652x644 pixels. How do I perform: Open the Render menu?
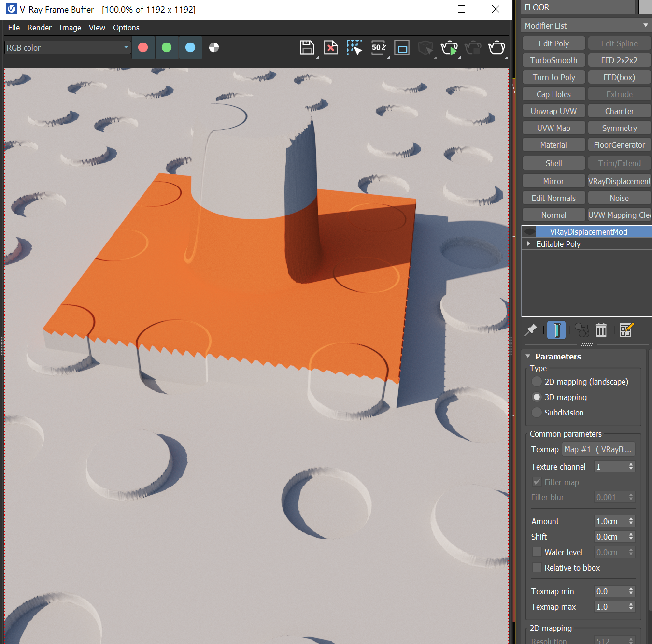(39, 28)
